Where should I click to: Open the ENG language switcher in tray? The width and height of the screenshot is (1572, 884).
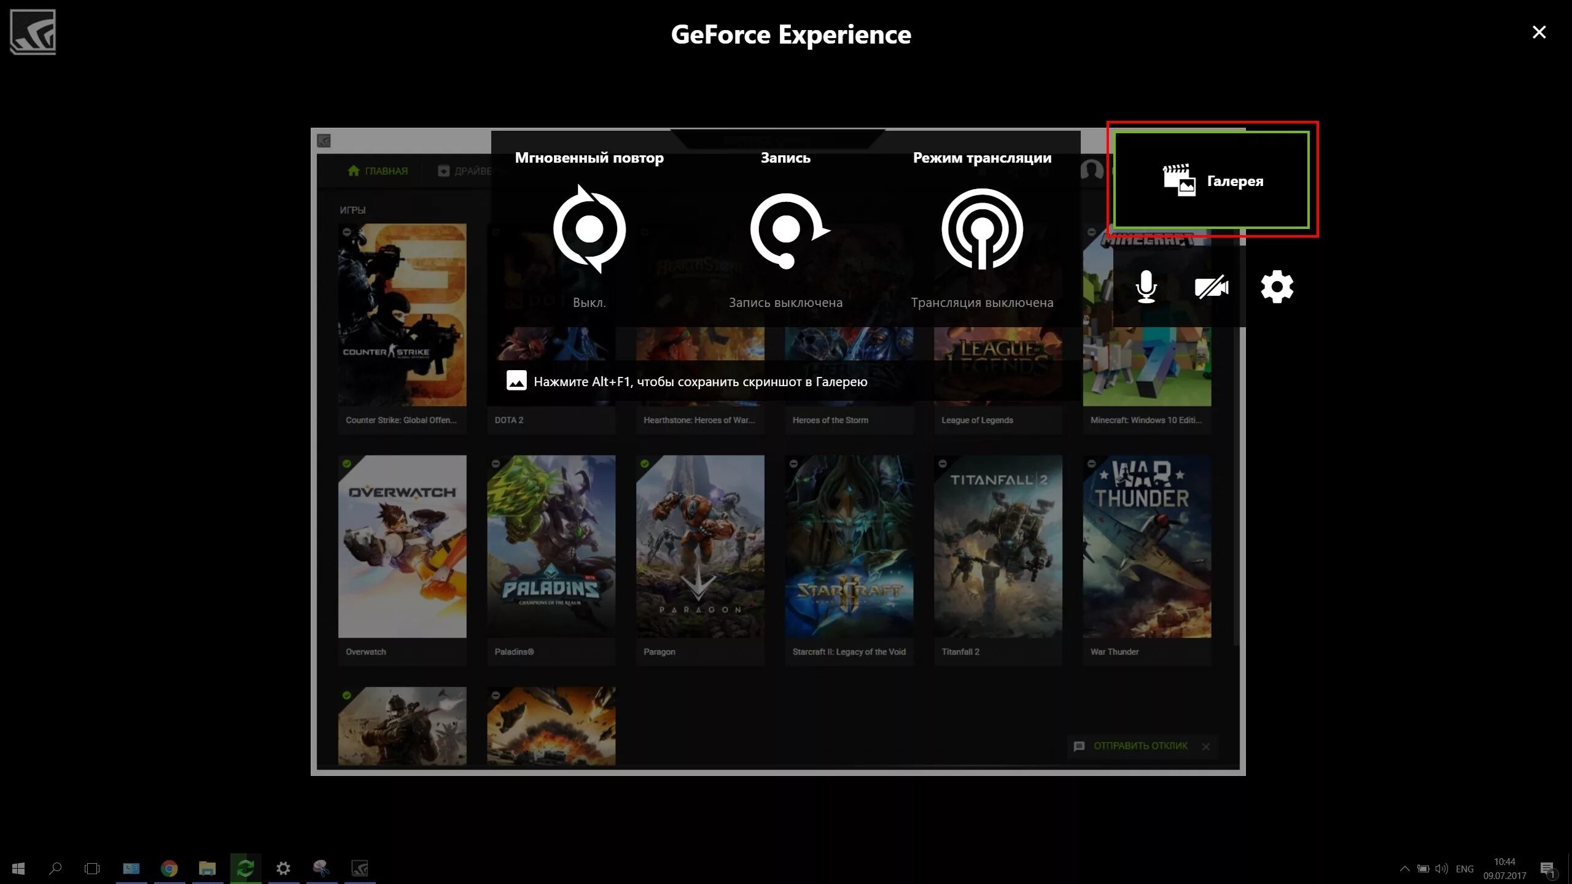pyautogui.click(x=1464, y=869)
